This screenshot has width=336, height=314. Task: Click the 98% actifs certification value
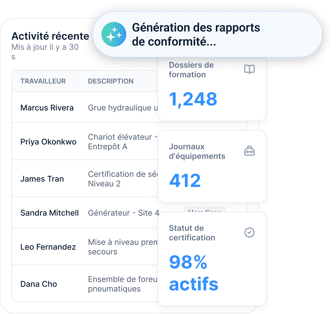pyautogui.click(x=194, y=273)
